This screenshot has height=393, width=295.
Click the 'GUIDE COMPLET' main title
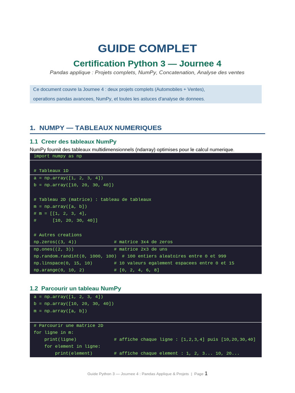(147, 49)
